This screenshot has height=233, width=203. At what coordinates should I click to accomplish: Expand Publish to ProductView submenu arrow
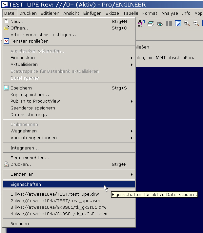click(x=132, y=101)
